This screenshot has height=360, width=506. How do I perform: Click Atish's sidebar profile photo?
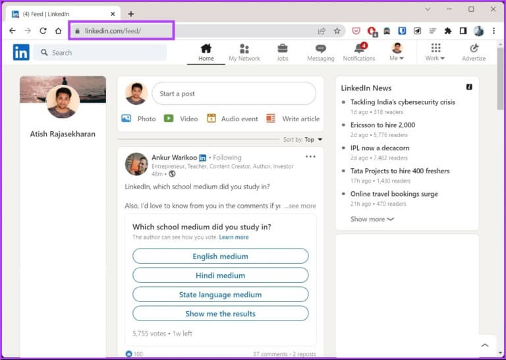click(x=63, y=102)
